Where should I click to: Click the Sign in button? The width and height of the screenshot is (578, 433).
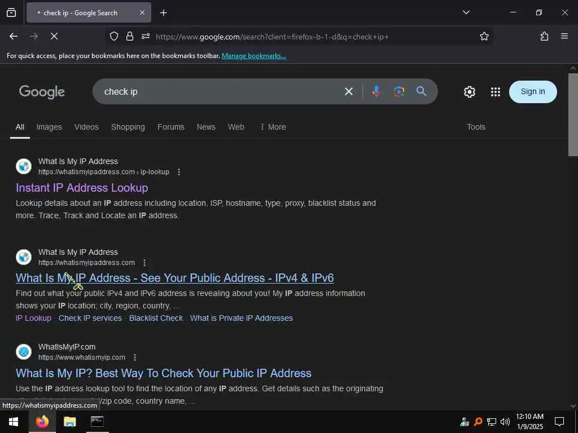tap(533, 92)
